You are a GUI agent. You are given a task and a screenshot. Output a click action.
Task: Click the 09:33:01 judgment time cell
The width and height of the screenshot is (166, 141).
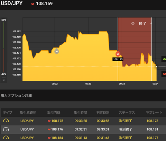(x=103, y=129)
